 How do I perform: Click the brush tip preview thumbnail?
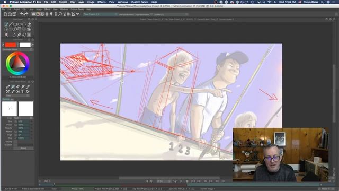(x=10, y=109)
